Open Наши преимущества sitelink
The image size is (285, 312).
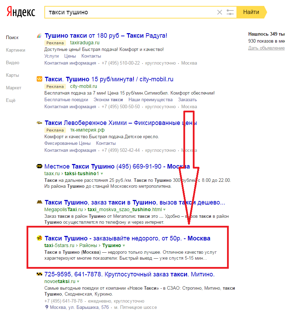coord(151,100)
